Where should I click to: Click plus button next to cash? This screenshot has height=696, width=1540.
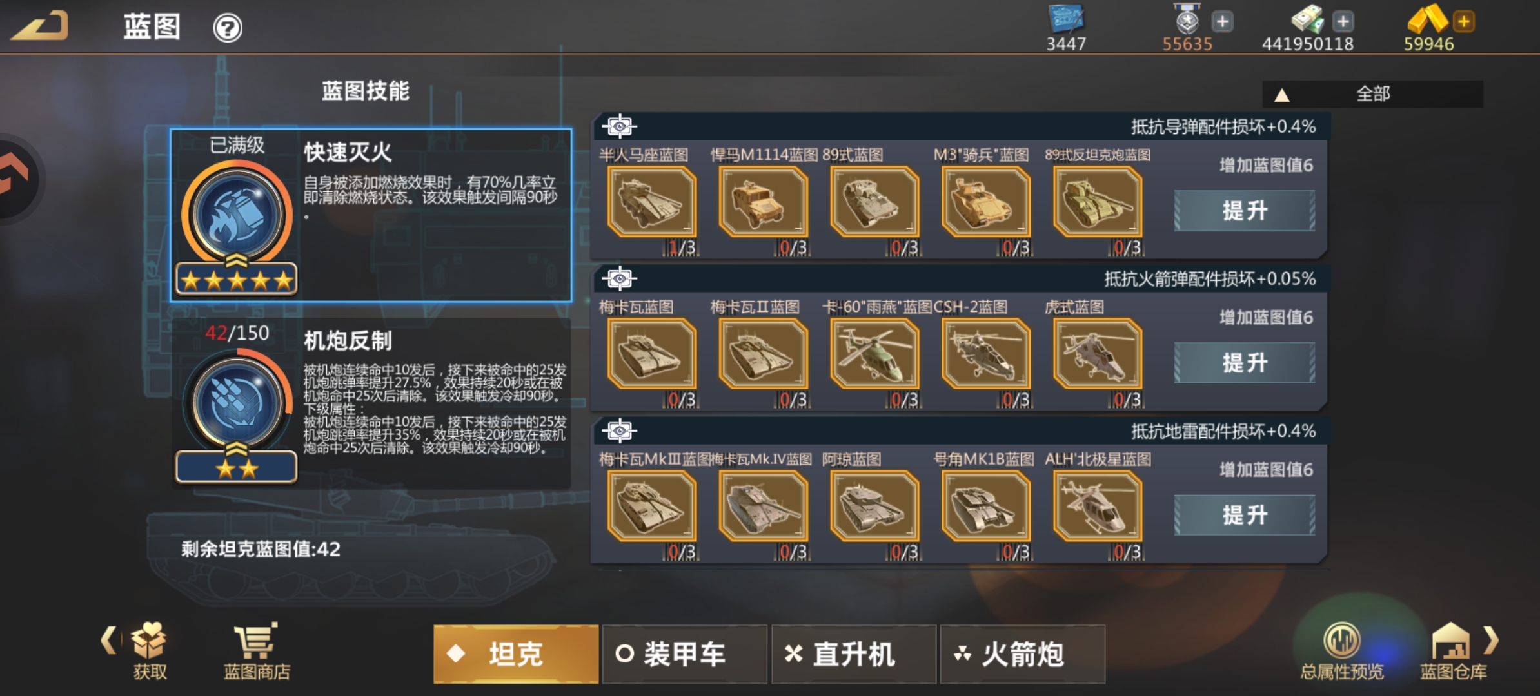(x=1343, y=21)
